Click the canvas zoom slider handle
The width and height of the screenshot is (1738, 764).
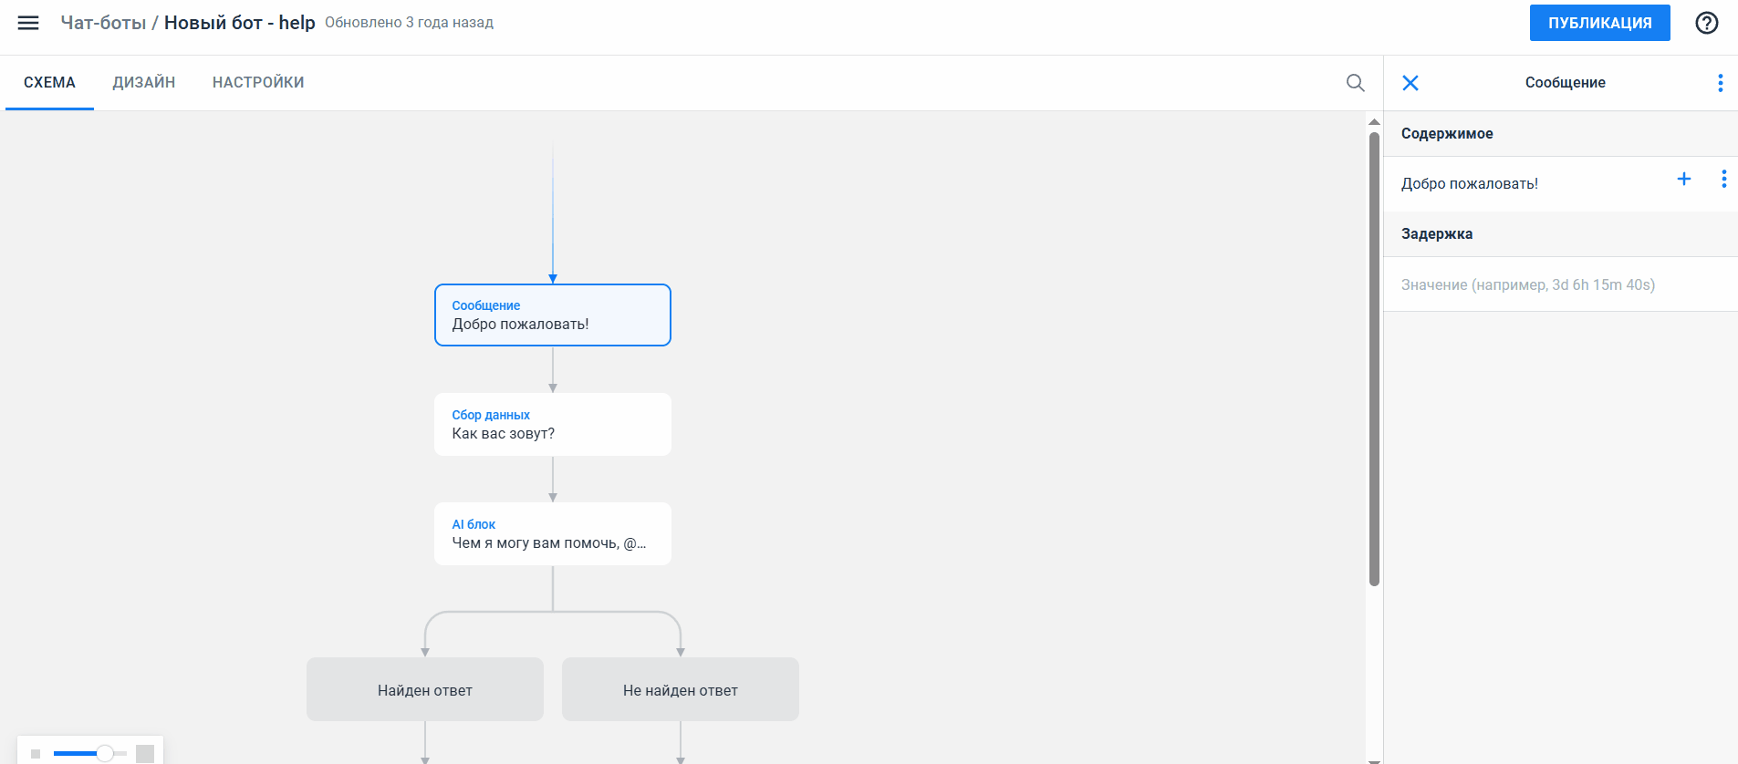(105, 753)
